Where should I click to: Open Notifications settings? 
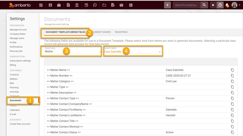tap(16, 47)
